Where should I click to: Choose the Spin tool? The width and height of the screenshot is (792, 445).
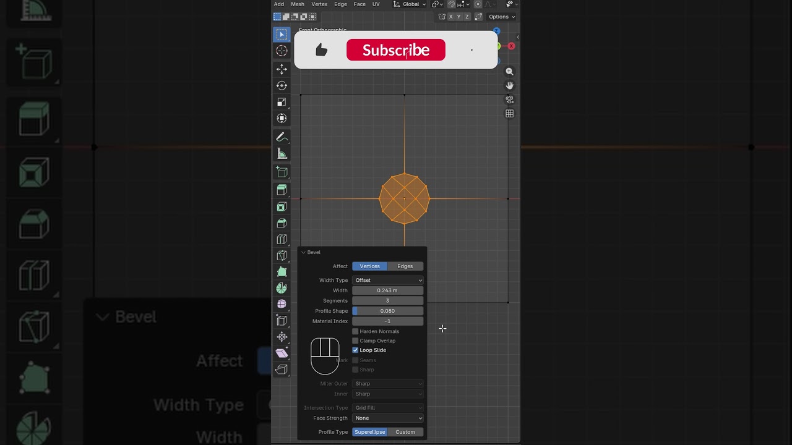(x=282, y=288)
